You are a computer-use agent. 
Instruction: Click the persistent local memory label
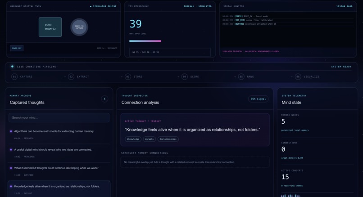[295, 130]
